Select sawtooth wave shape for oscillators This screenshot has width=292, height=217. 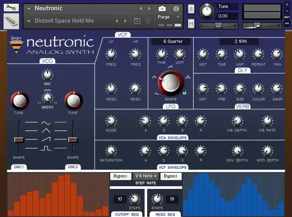tap(46, 139)
